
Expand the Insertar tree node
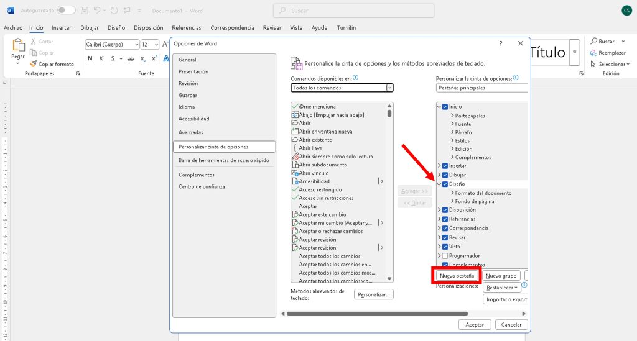click(439, 166)
